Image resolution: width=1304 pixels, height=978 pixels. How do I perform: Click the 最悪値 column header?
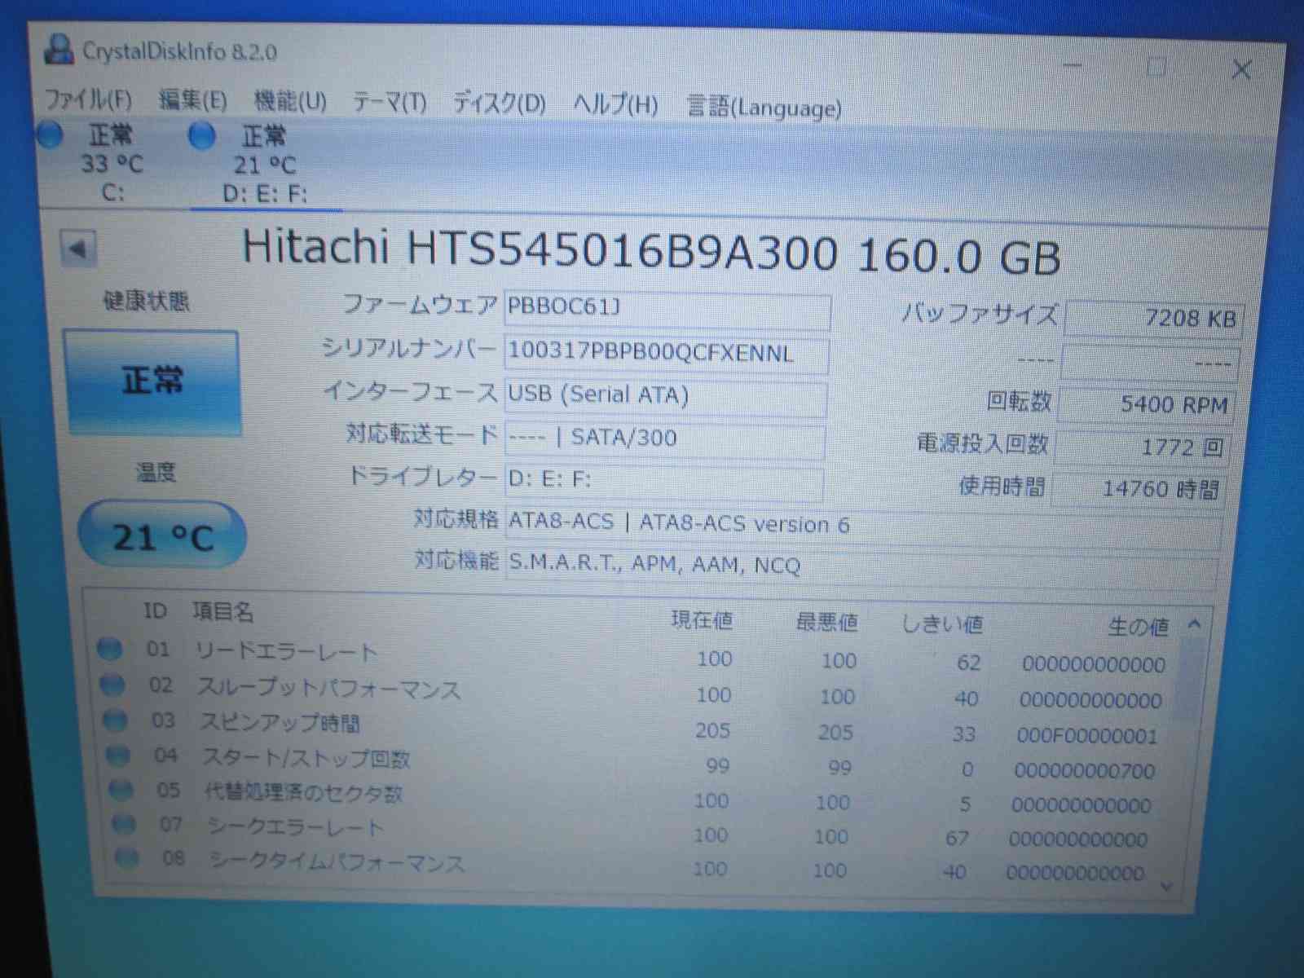[x=826, y=623]
